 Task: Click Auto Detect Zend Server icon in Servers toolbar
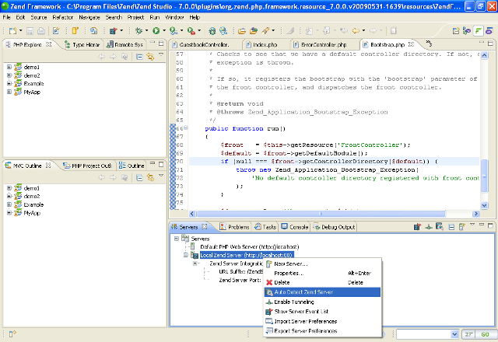pyautogui.click(x=440, y=227)
